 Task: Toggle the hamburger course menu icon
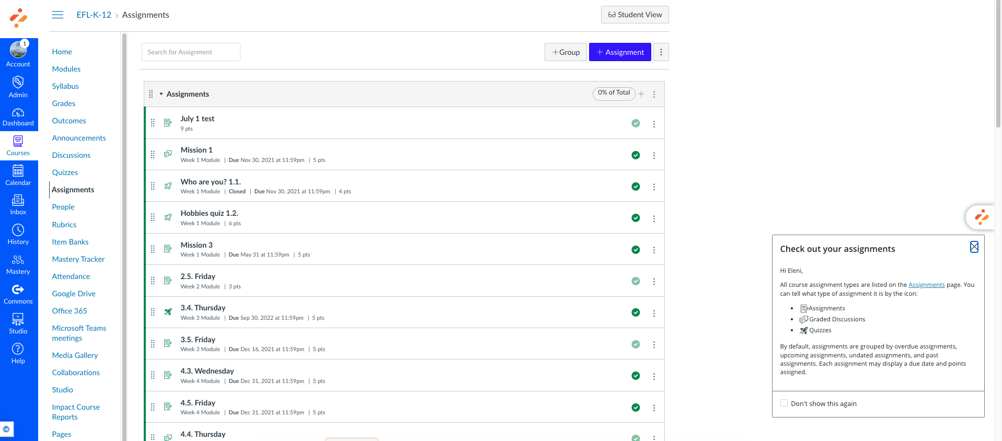tap(57, 15)
